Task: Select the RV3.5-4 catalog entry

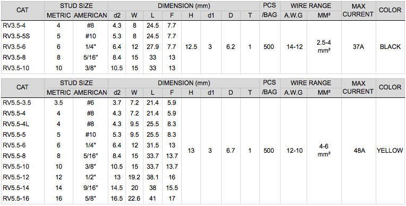Action: click(13, 26)
